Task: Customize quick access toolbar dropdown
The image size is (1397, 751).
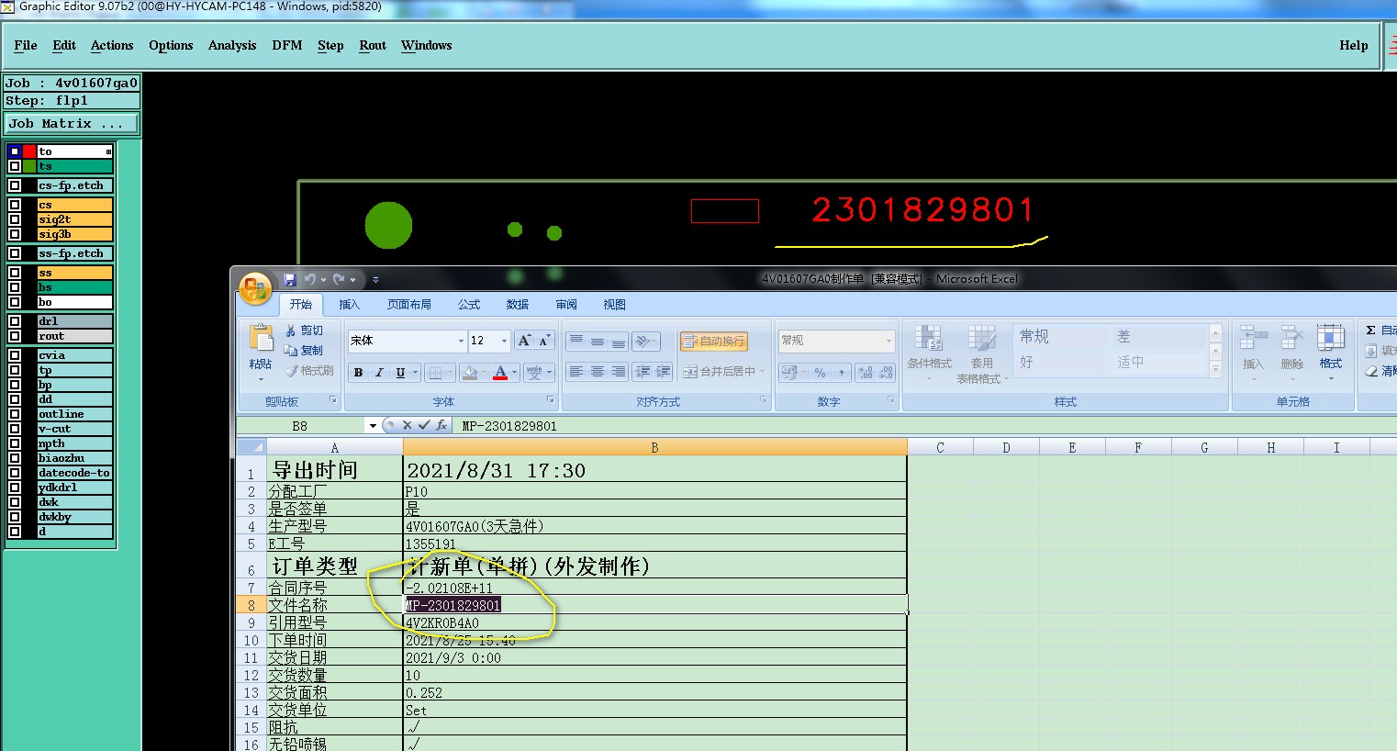Action: [x=375, y=279]
